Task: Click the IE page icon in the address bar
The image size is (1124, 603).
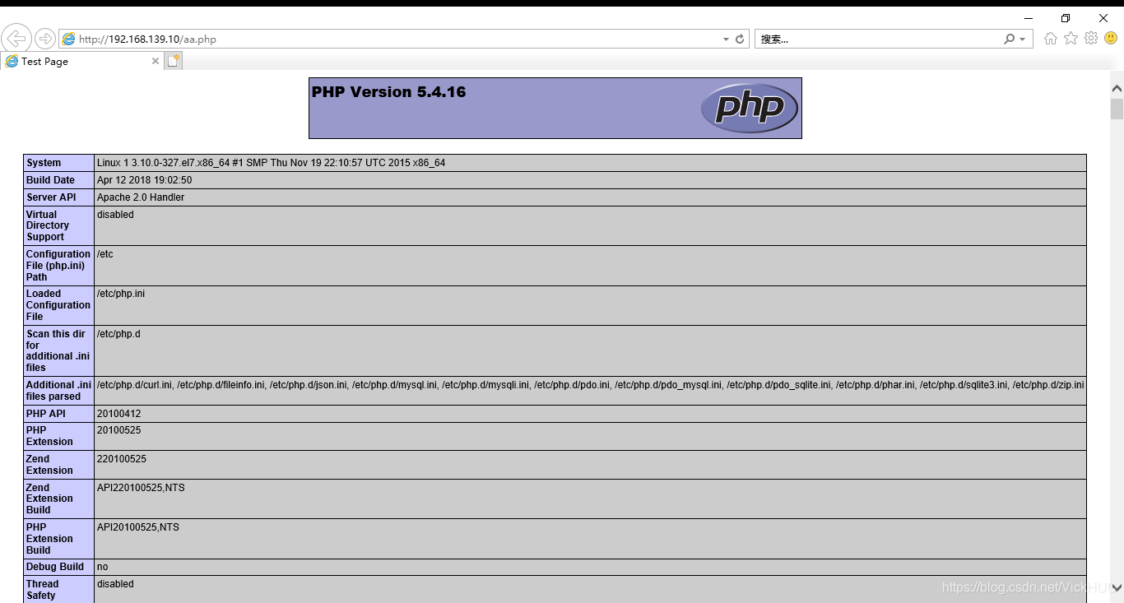Action: [x=68, y=39]
